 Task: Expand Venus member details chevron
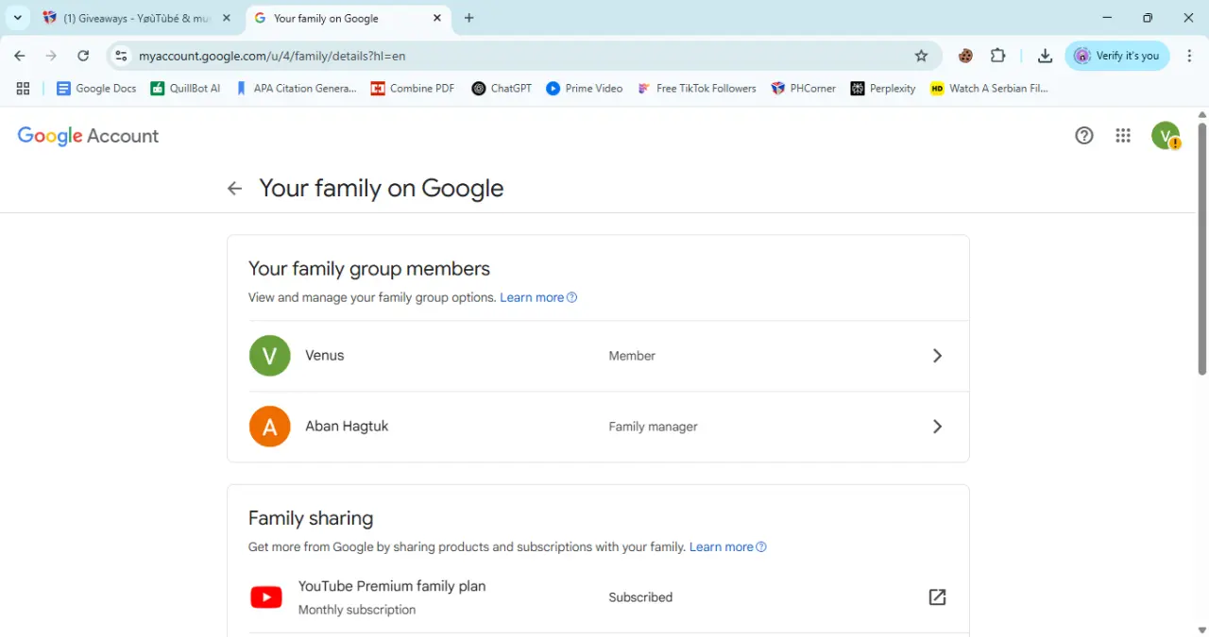tap(937, 356)
